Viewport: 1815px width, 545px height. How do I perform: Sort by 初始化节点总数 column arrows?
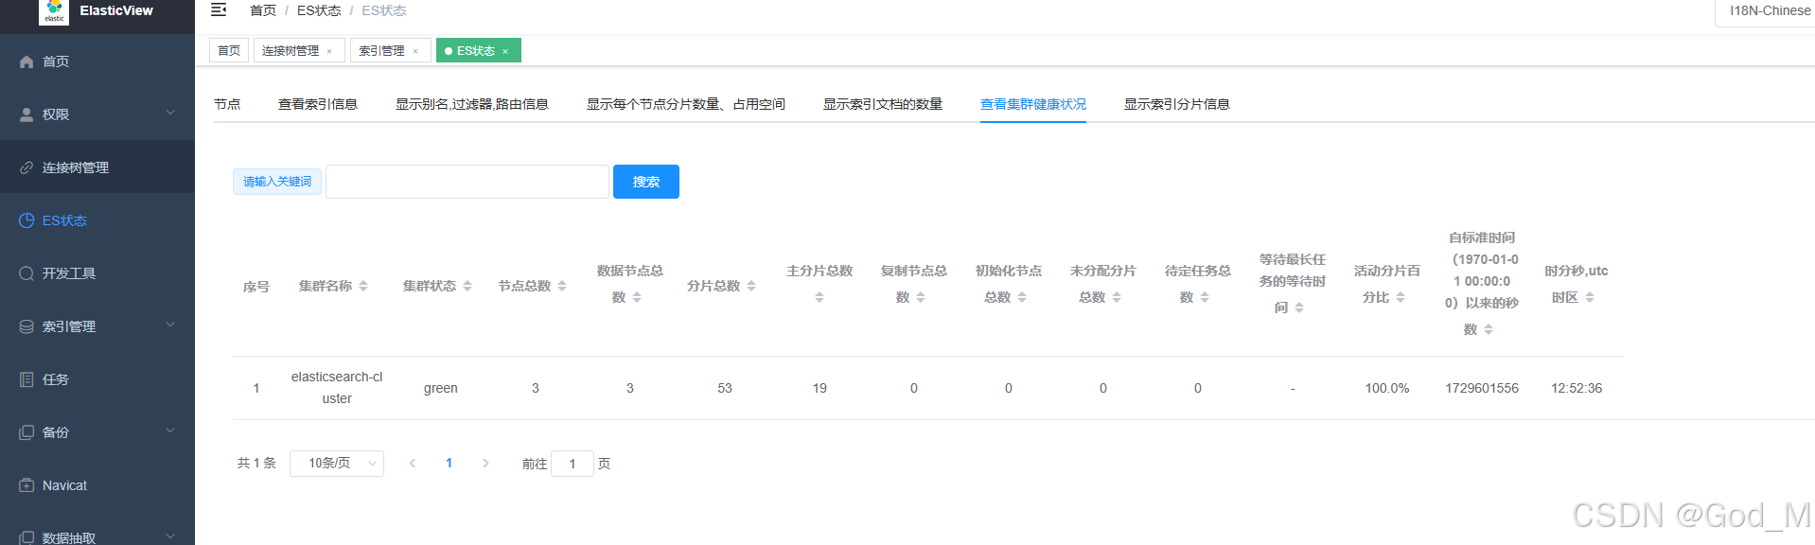pyautogui.click(x=1022, y=297)
